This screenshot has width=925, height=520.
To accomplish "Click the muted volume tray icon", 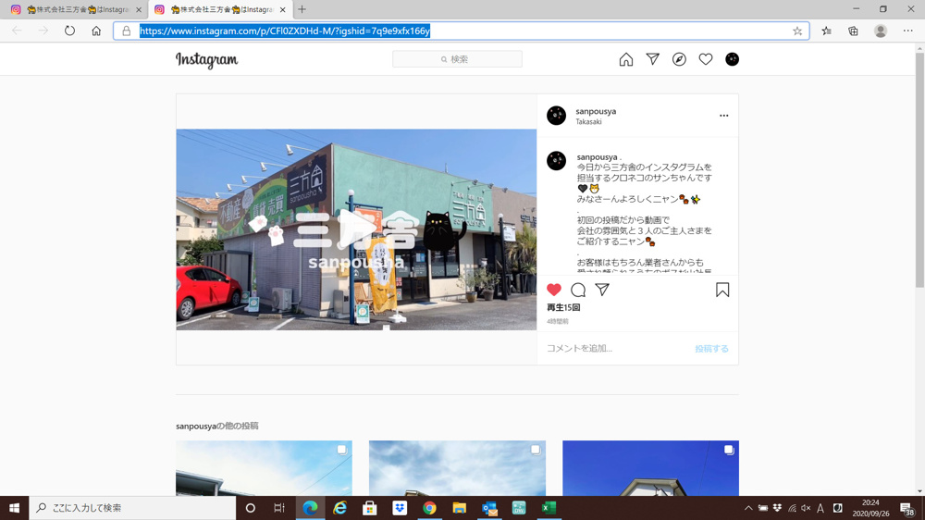I will tap(806, 508).
